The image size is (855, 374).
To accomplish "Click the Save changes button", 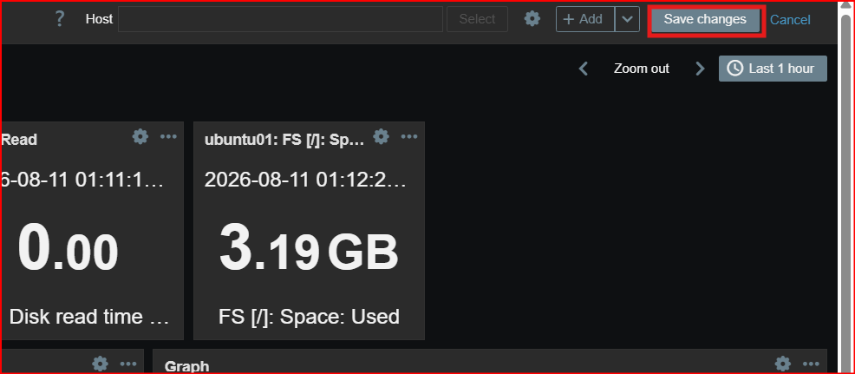I will coord(705,20).
